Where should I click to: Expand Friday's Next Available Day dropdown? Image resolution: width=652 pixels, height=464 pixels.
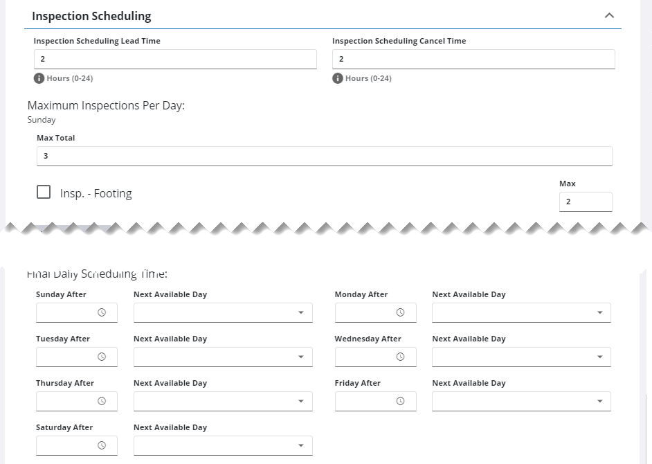pyautogui.click(x=521, y=401)
